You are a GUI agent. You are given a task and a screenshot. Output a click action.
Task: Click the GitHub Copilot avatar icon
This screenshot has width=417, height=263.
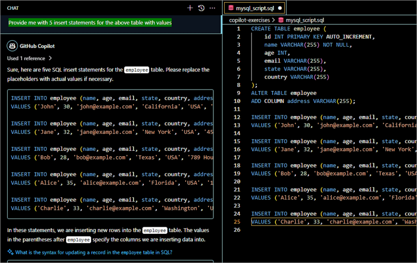coord(11,46)
